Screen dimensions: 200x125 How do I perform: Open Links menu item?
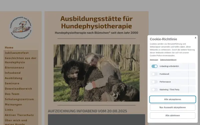pyautogui.click(x=9, y=110)
